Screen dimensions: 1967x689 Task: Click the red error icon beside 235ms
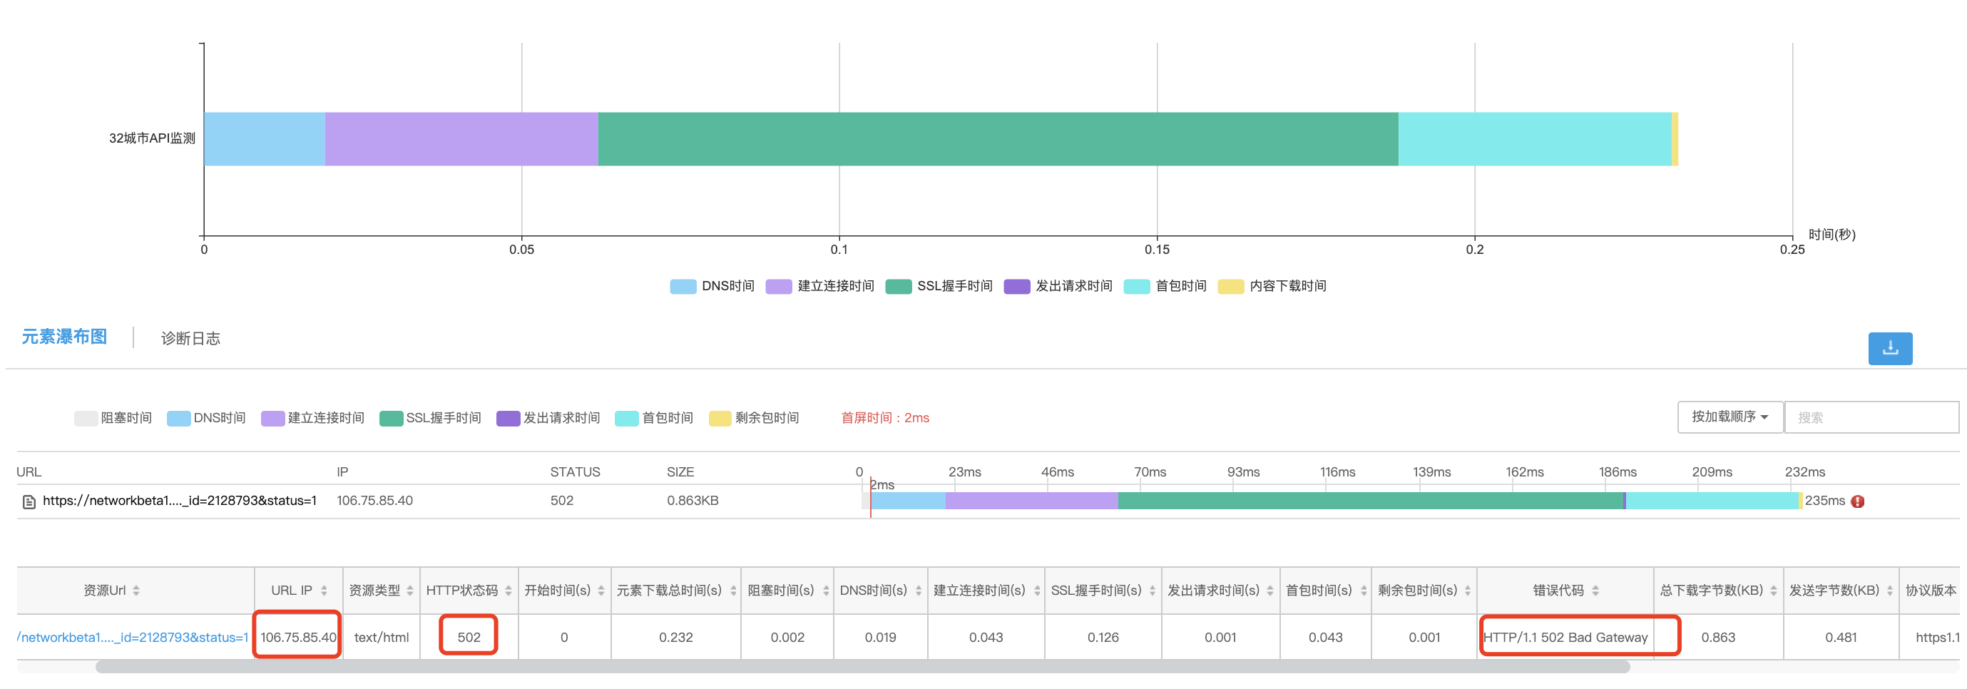click(1858, 501)
